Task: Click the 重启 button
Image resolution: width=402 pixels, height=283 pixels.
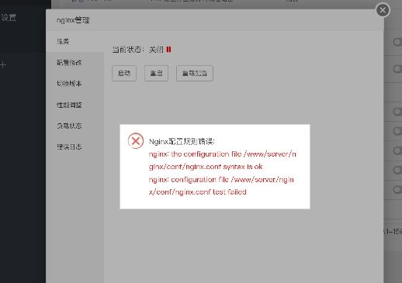Action: coord(156,74)
